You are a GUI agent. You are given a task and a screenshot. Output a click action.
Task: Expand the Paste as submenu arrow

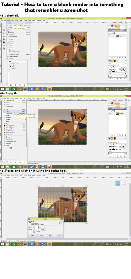pyautogui.click(x=26, y=119)
